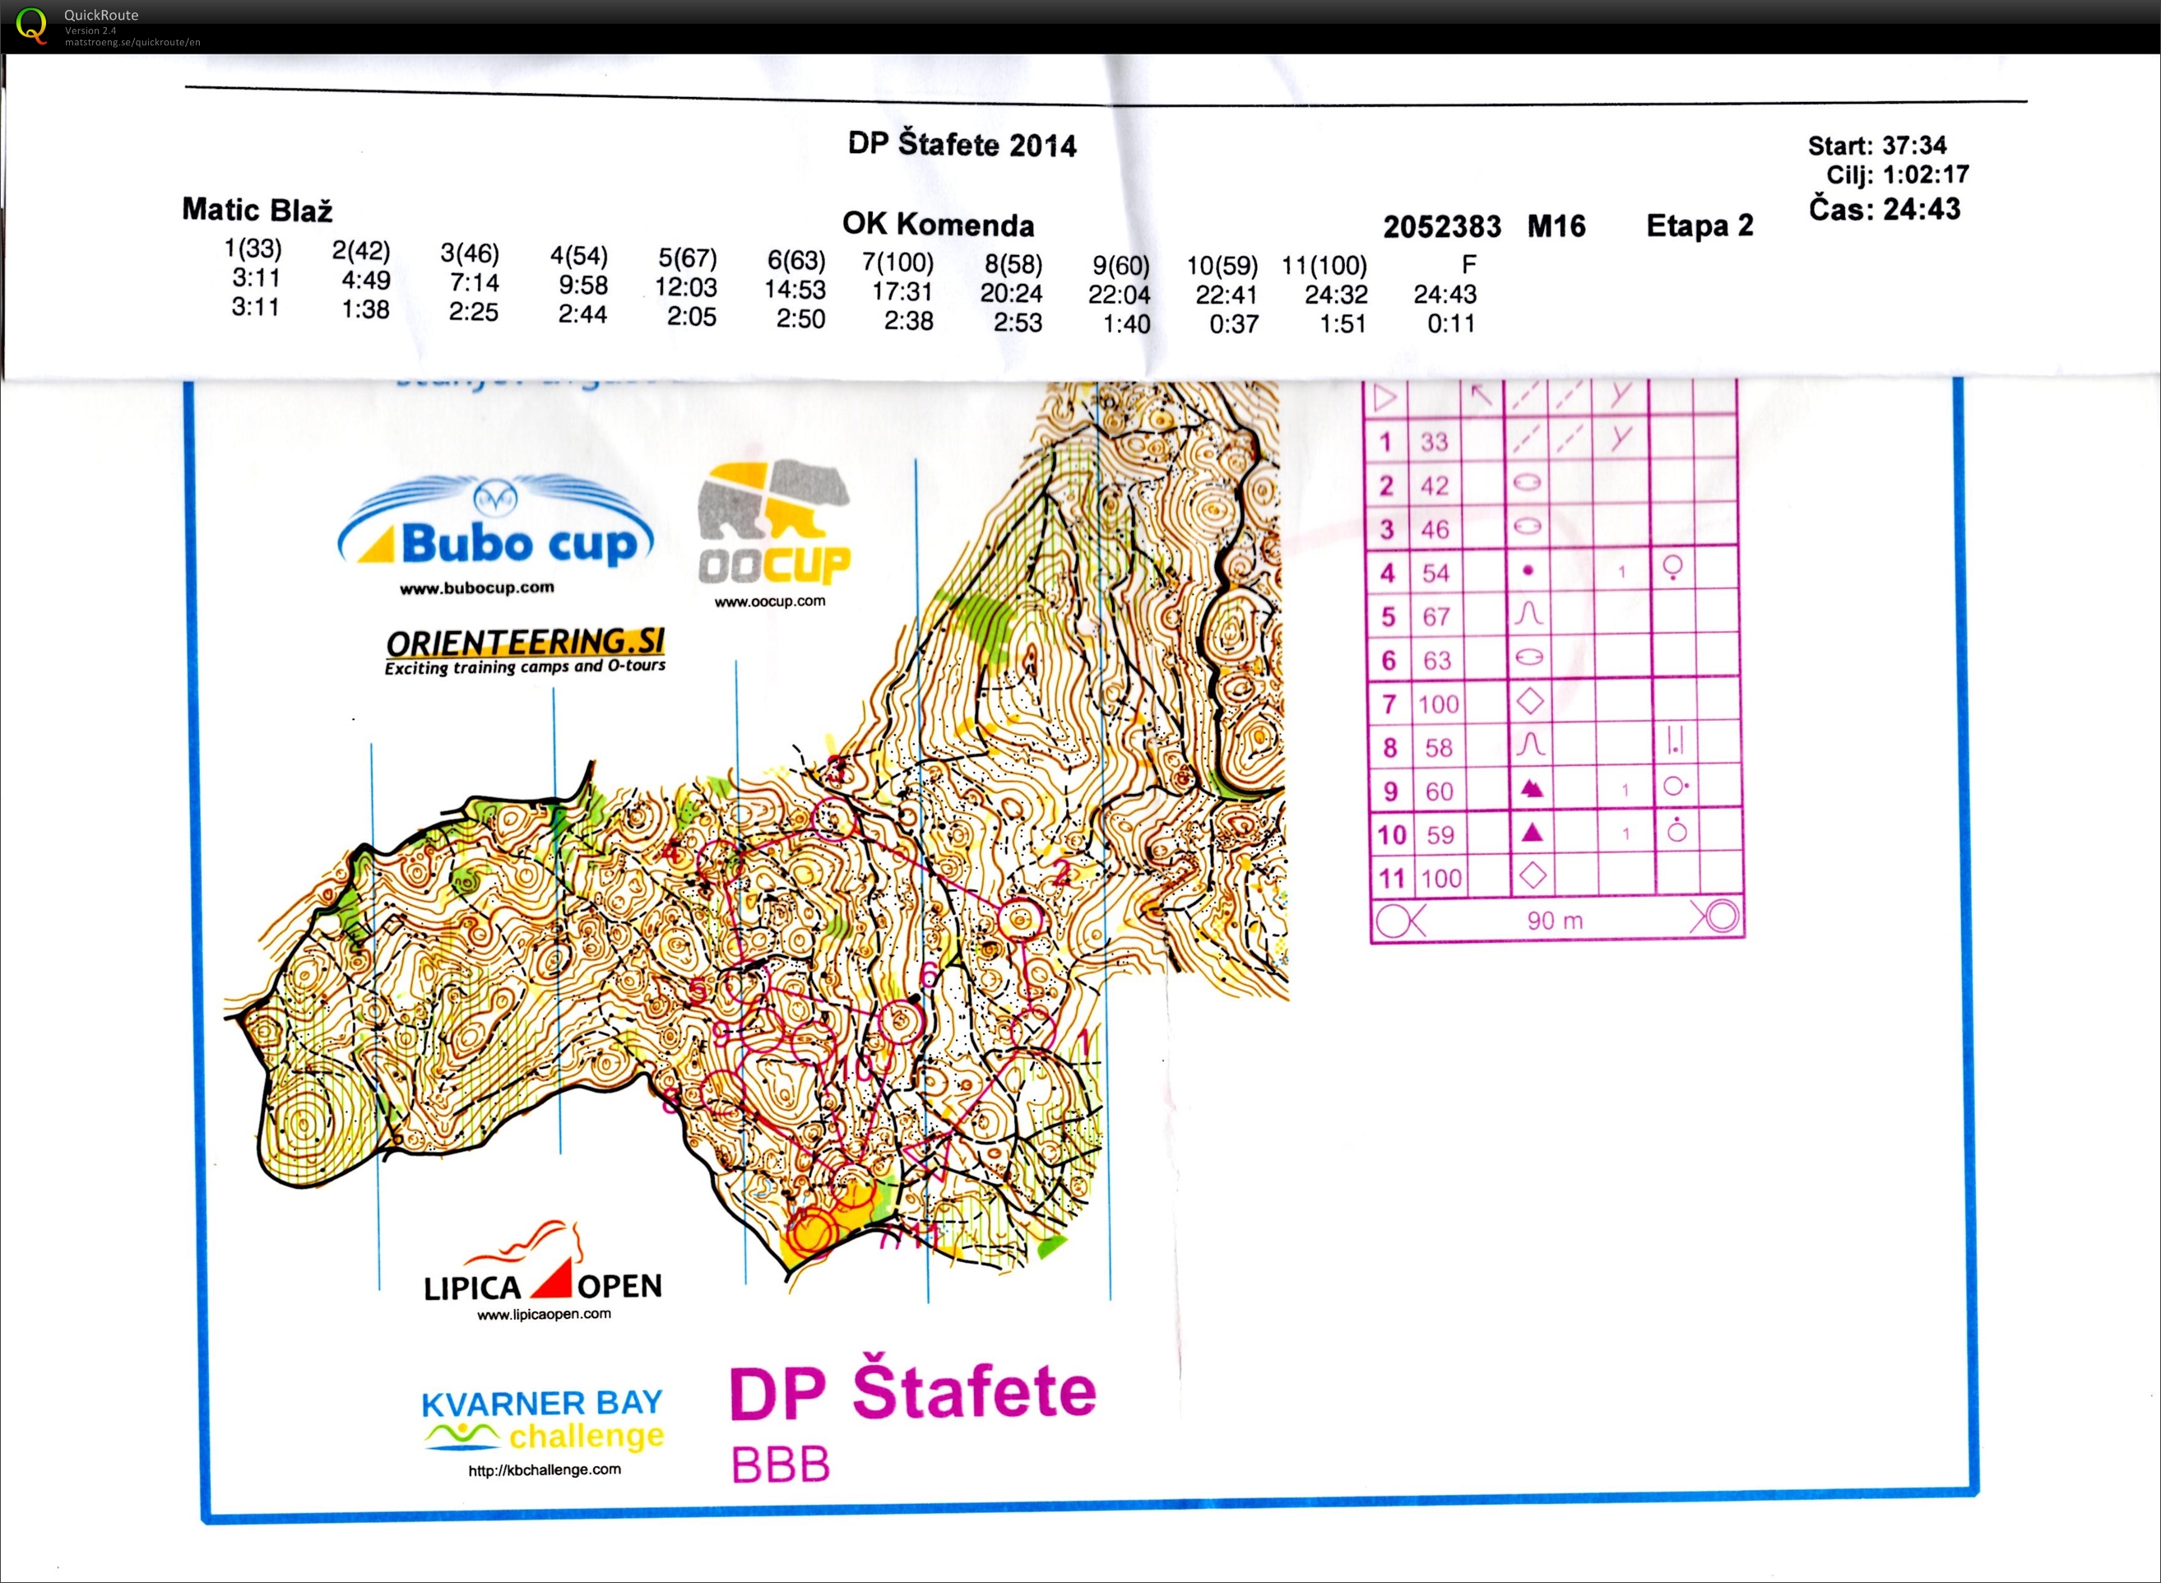Click the dot symbol in control row 4

(x=1528, y=570)
